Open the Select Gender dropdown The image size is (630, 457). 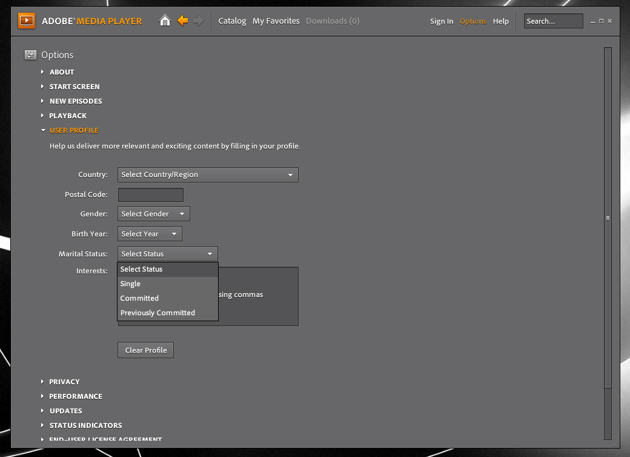click(153, 214)
